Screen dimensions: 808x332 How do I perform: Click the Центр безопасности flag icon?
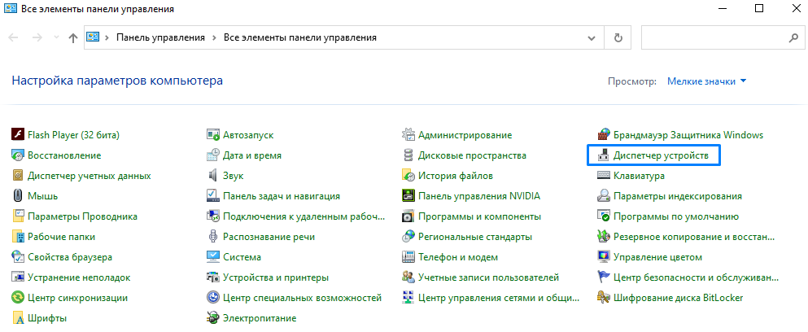(x=604, y=277)
